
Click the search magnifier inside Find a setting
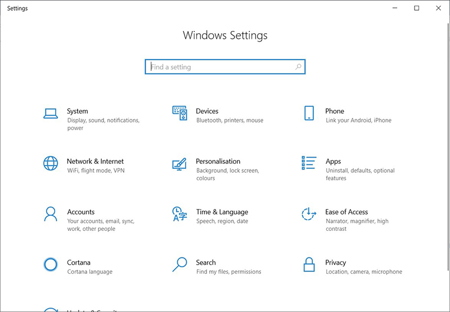[298, 67]
